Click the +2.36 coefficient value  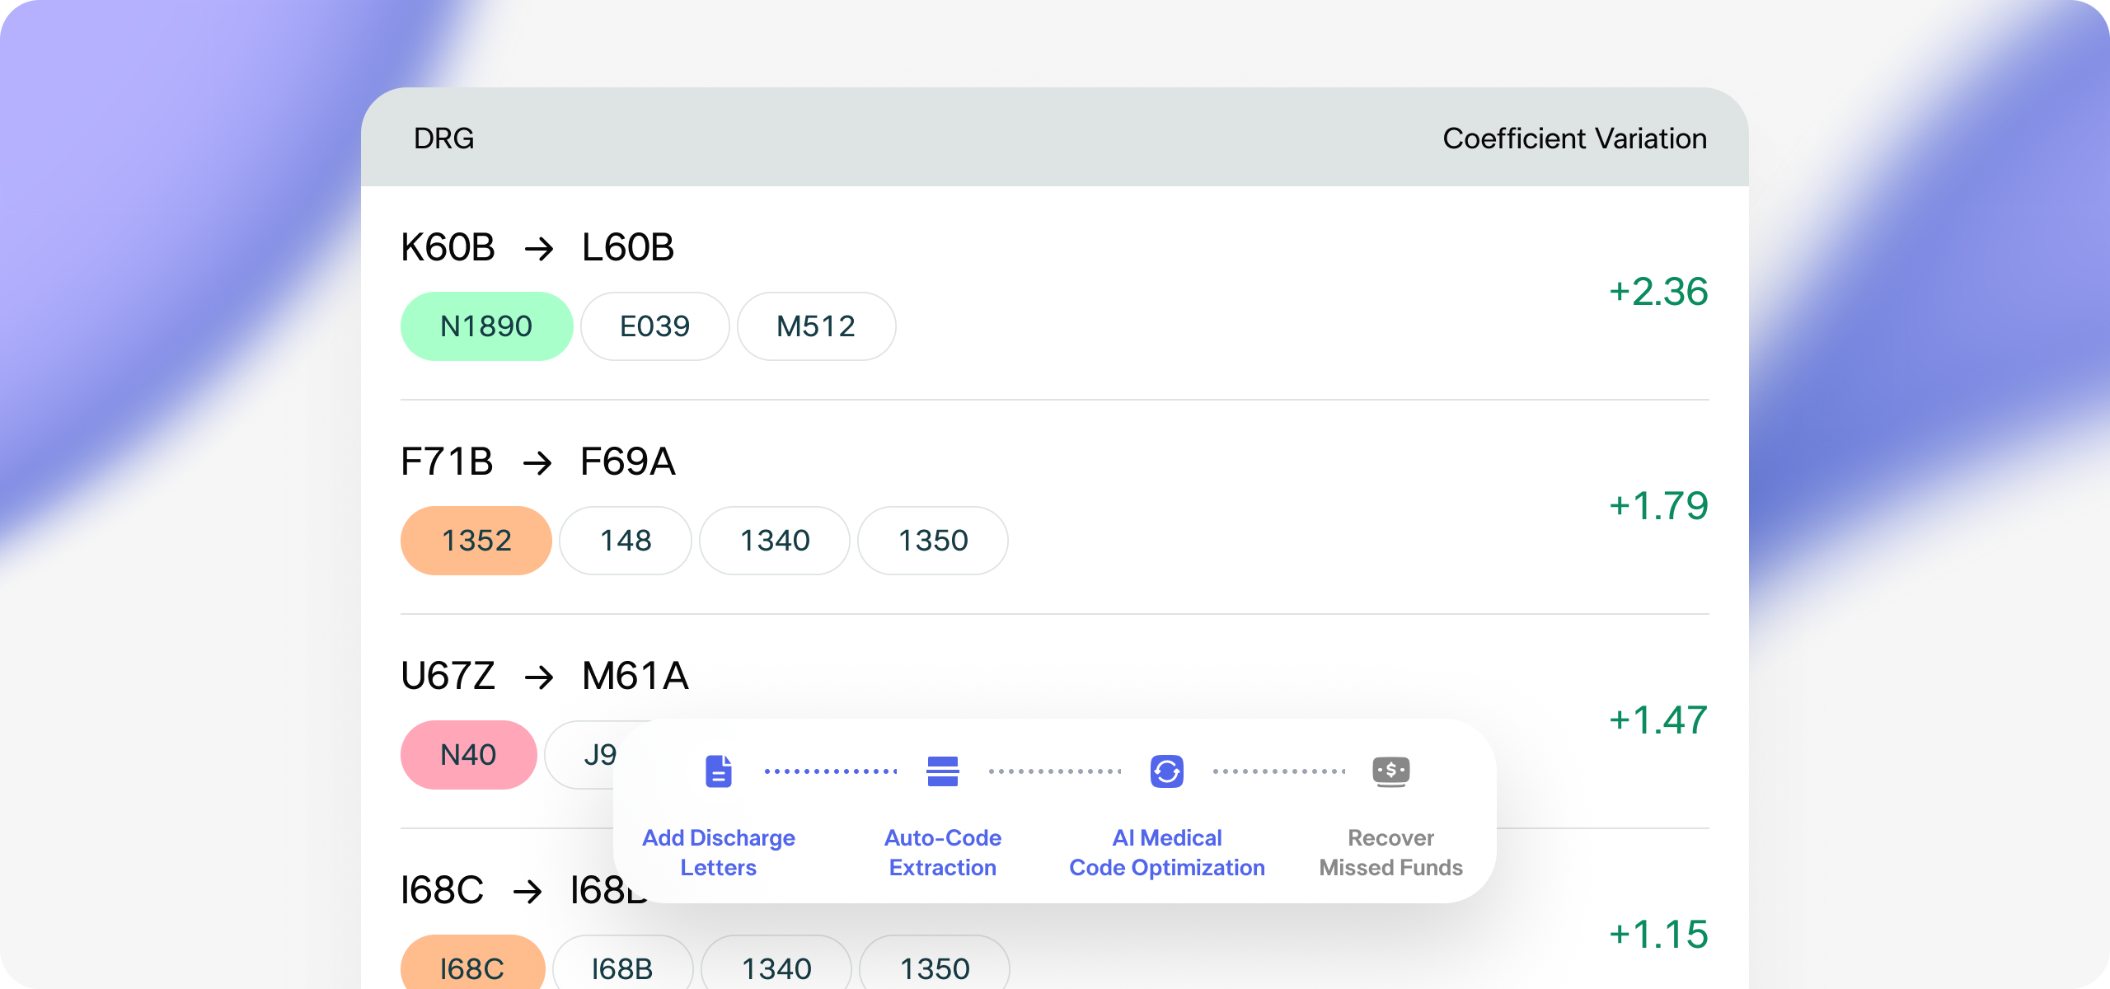pos(1658,292)
